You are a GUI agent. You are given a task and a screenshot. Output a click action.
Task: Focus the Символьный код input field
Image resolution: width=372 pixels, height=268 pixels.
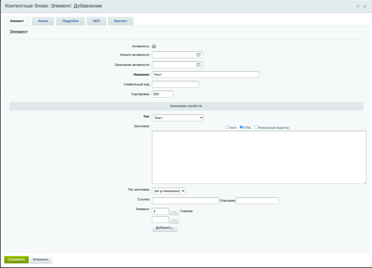[x=175, y=84]
